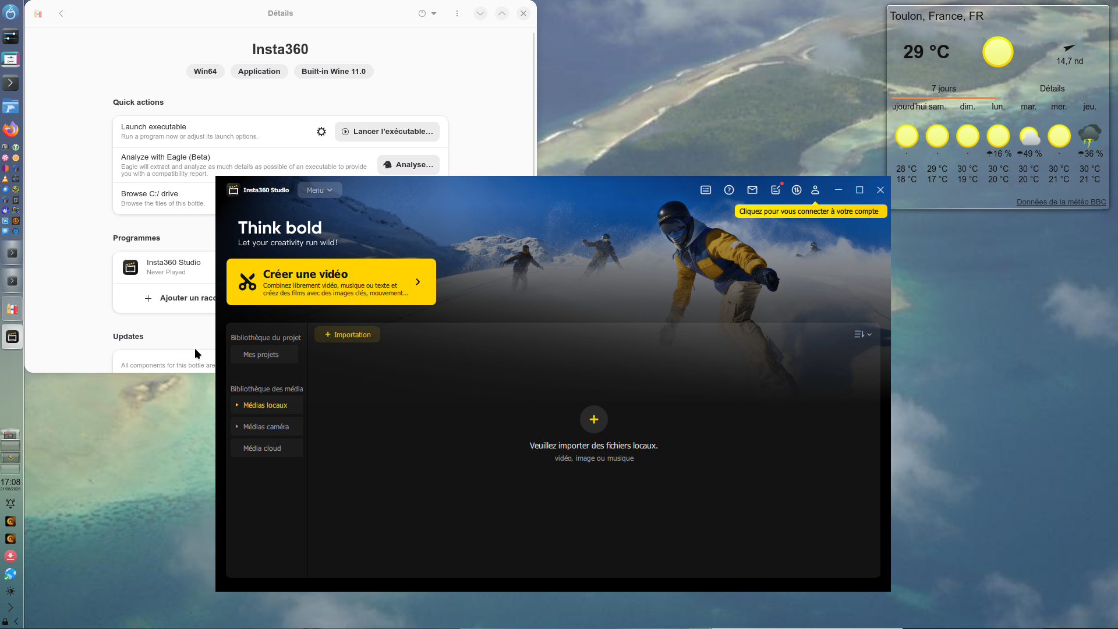Select the jeu. day in the weather forecast
This screenshot has height=629, width=1118.
pyautogui.click(x=1089, y=107)
